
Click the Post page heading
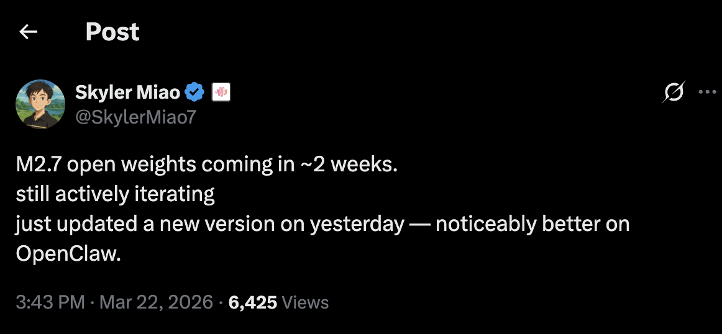(x=112, y=32)
